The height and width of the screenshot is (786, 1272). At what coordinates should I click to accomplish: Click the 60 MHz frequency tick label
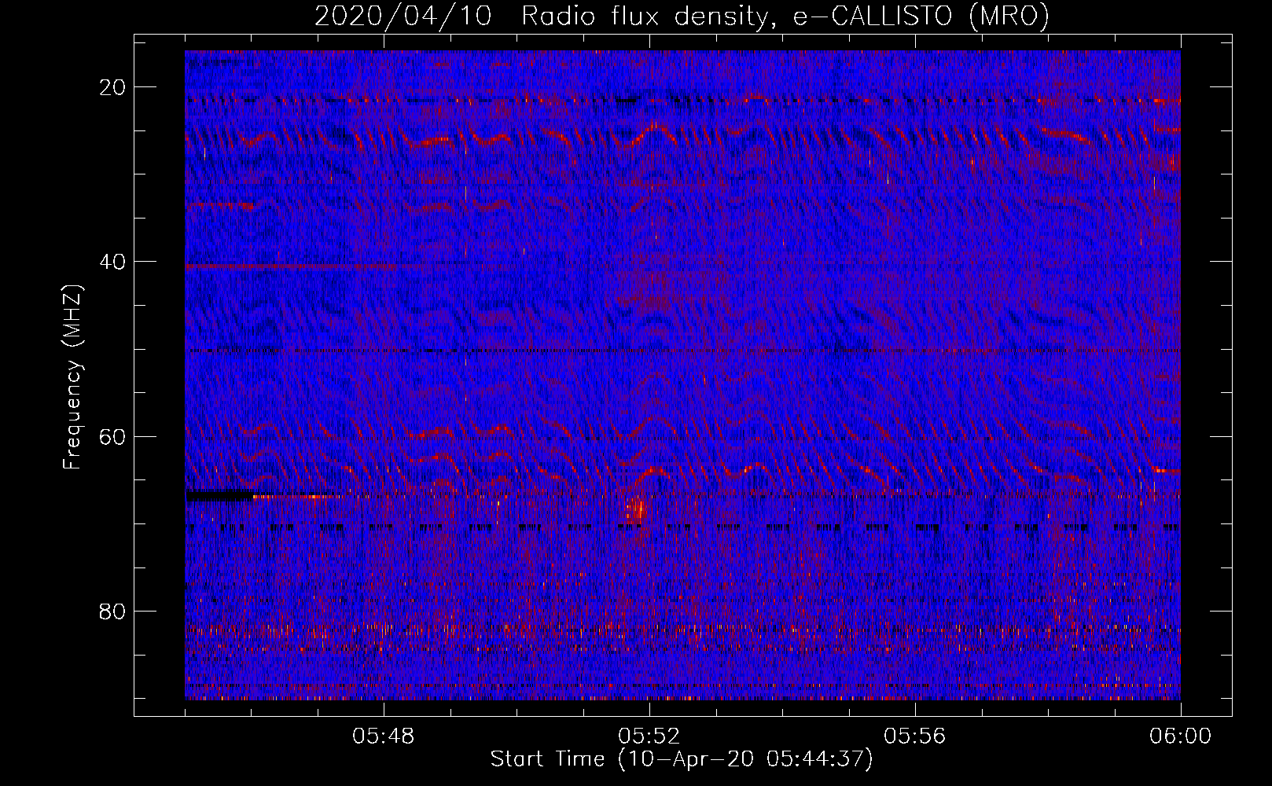pos(113,436)
